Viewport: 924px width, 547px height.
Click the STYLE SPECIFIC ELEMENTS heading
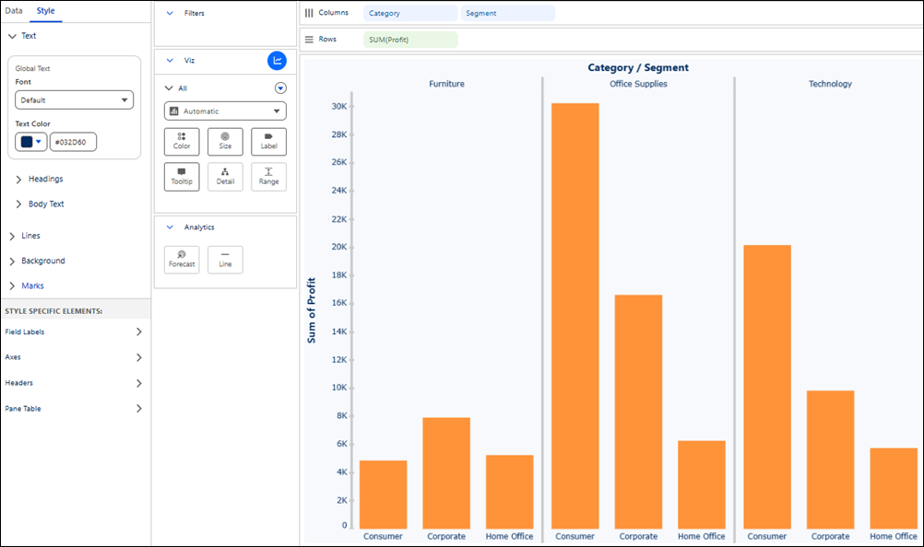point(53,311)
